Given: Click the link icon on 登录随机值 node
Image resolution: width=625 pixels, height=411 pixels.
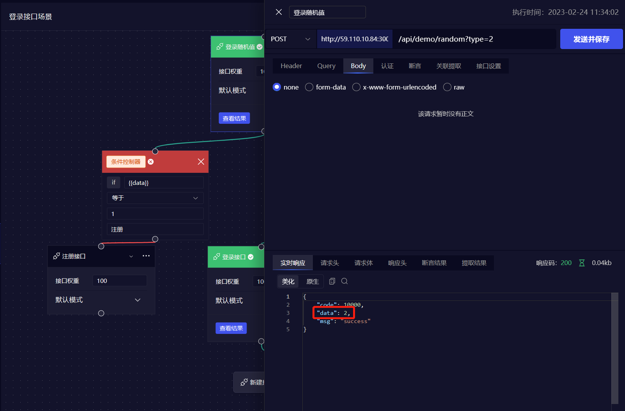Looking at the screenshot, I should tap(220, 47).
